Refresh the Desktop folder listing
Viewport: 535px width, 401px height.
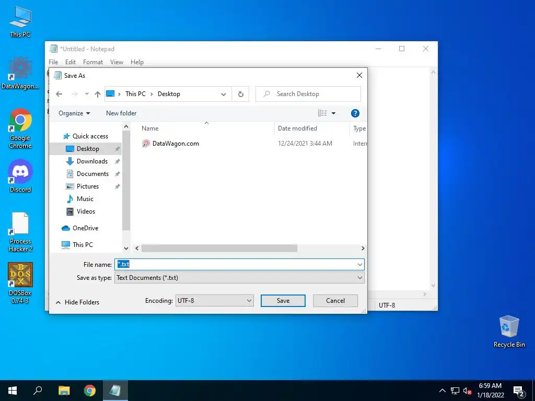click(x=240, y=94)
